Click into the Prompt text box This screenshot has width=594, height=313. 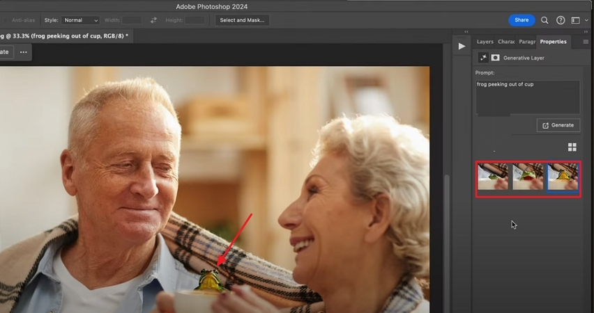point(527,97)
